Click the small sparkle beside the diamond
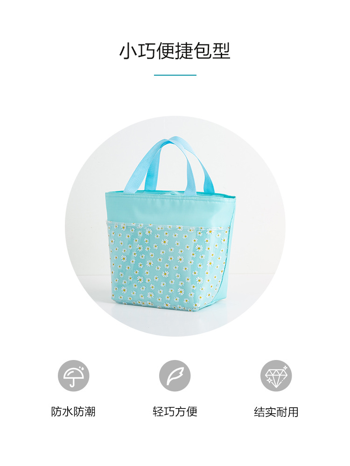The width and height of the screenshot is (350, 466). click(x=285, y=368)
